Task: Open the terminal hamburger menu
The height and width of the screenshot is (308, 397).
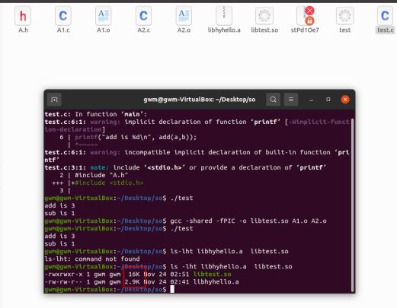Action: pos(291,100)
